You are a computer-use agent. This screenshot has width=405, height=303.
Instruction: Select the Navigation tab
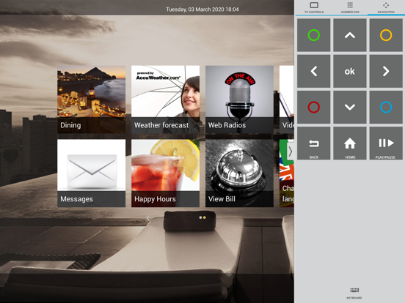click(x=386, y=7)
